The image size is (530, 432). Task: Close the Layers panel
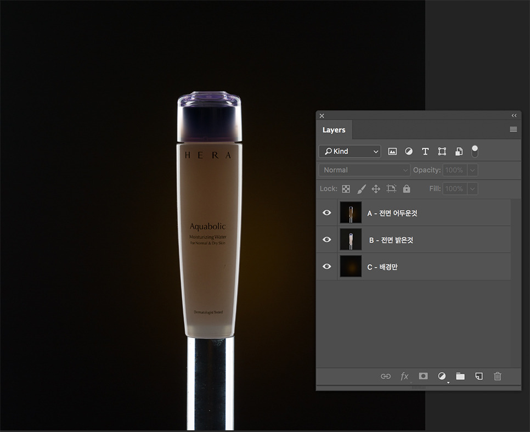coord(322,116)
